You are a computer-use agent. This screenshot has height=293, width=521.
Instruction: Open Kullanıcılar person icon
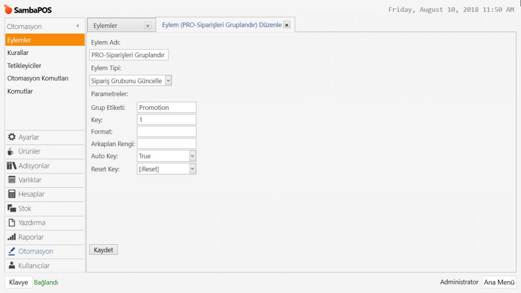[x=12, y=265]
